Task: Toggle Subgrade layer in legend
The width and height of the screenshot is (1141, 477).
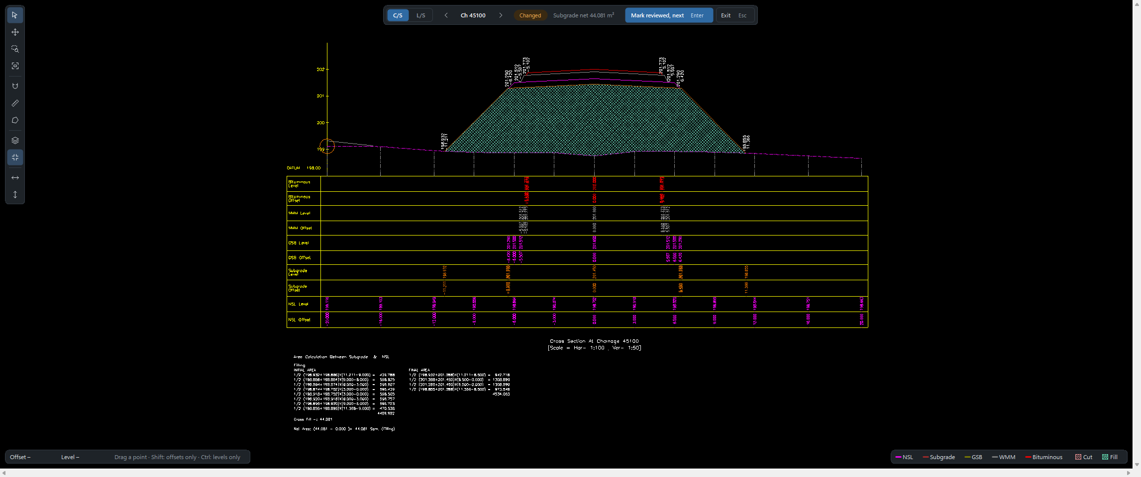Action: 939,457
